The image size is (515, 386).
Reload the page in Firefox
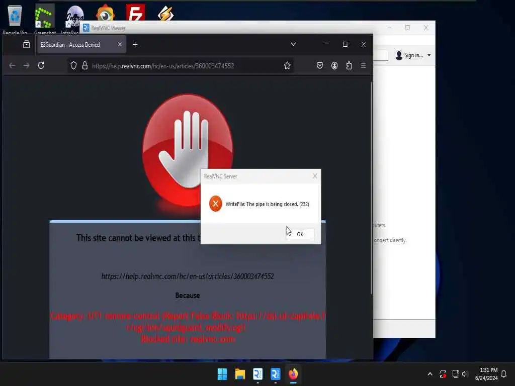point(41,66)
